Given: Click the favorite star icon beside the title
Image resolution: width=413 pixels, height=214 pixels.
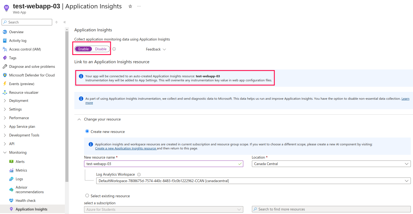Looking at the screenshot, I should coord(130,6).
